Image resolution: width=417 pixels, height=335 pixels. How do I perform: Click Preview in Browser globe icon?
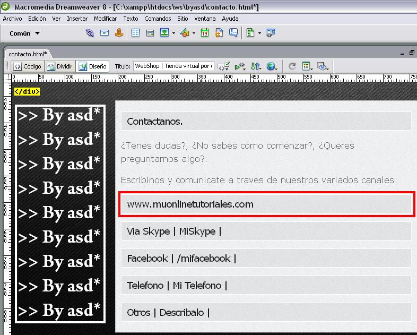[272, 66]
